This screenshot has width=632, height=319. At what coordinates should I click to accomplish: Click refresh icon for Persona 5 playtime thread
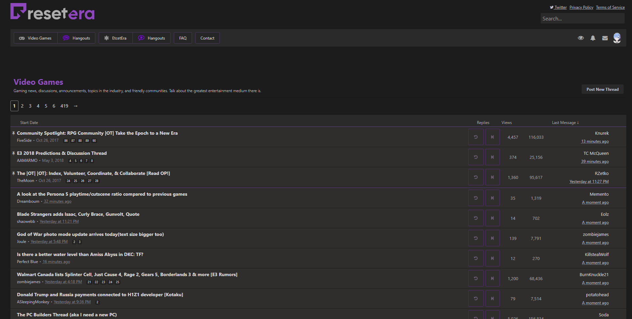point(476,198)
